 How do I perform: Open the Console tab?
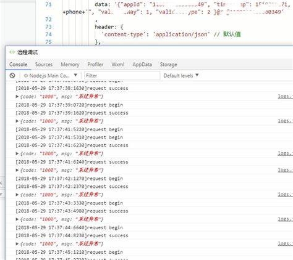tap(18, 65)
